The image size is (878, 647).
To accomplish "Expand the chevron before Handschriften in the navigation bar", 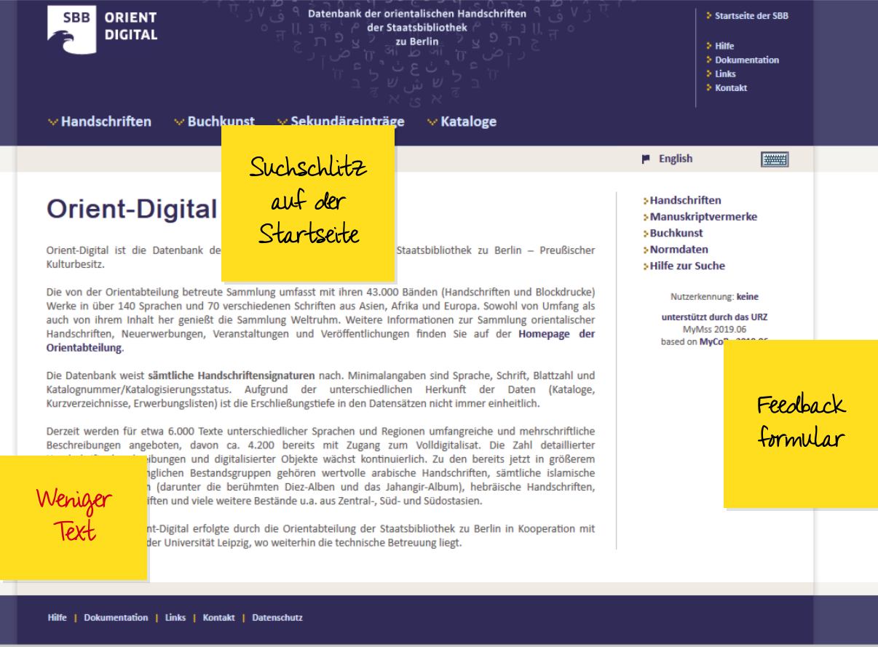I will tap(52, 122).
